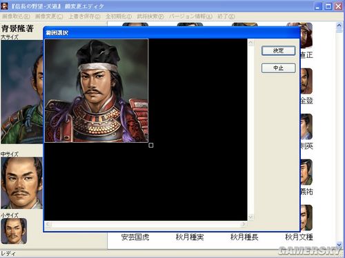345x258 pixels.
Task: Cancel range selection with the 中止 button
Action: point(278,68)
